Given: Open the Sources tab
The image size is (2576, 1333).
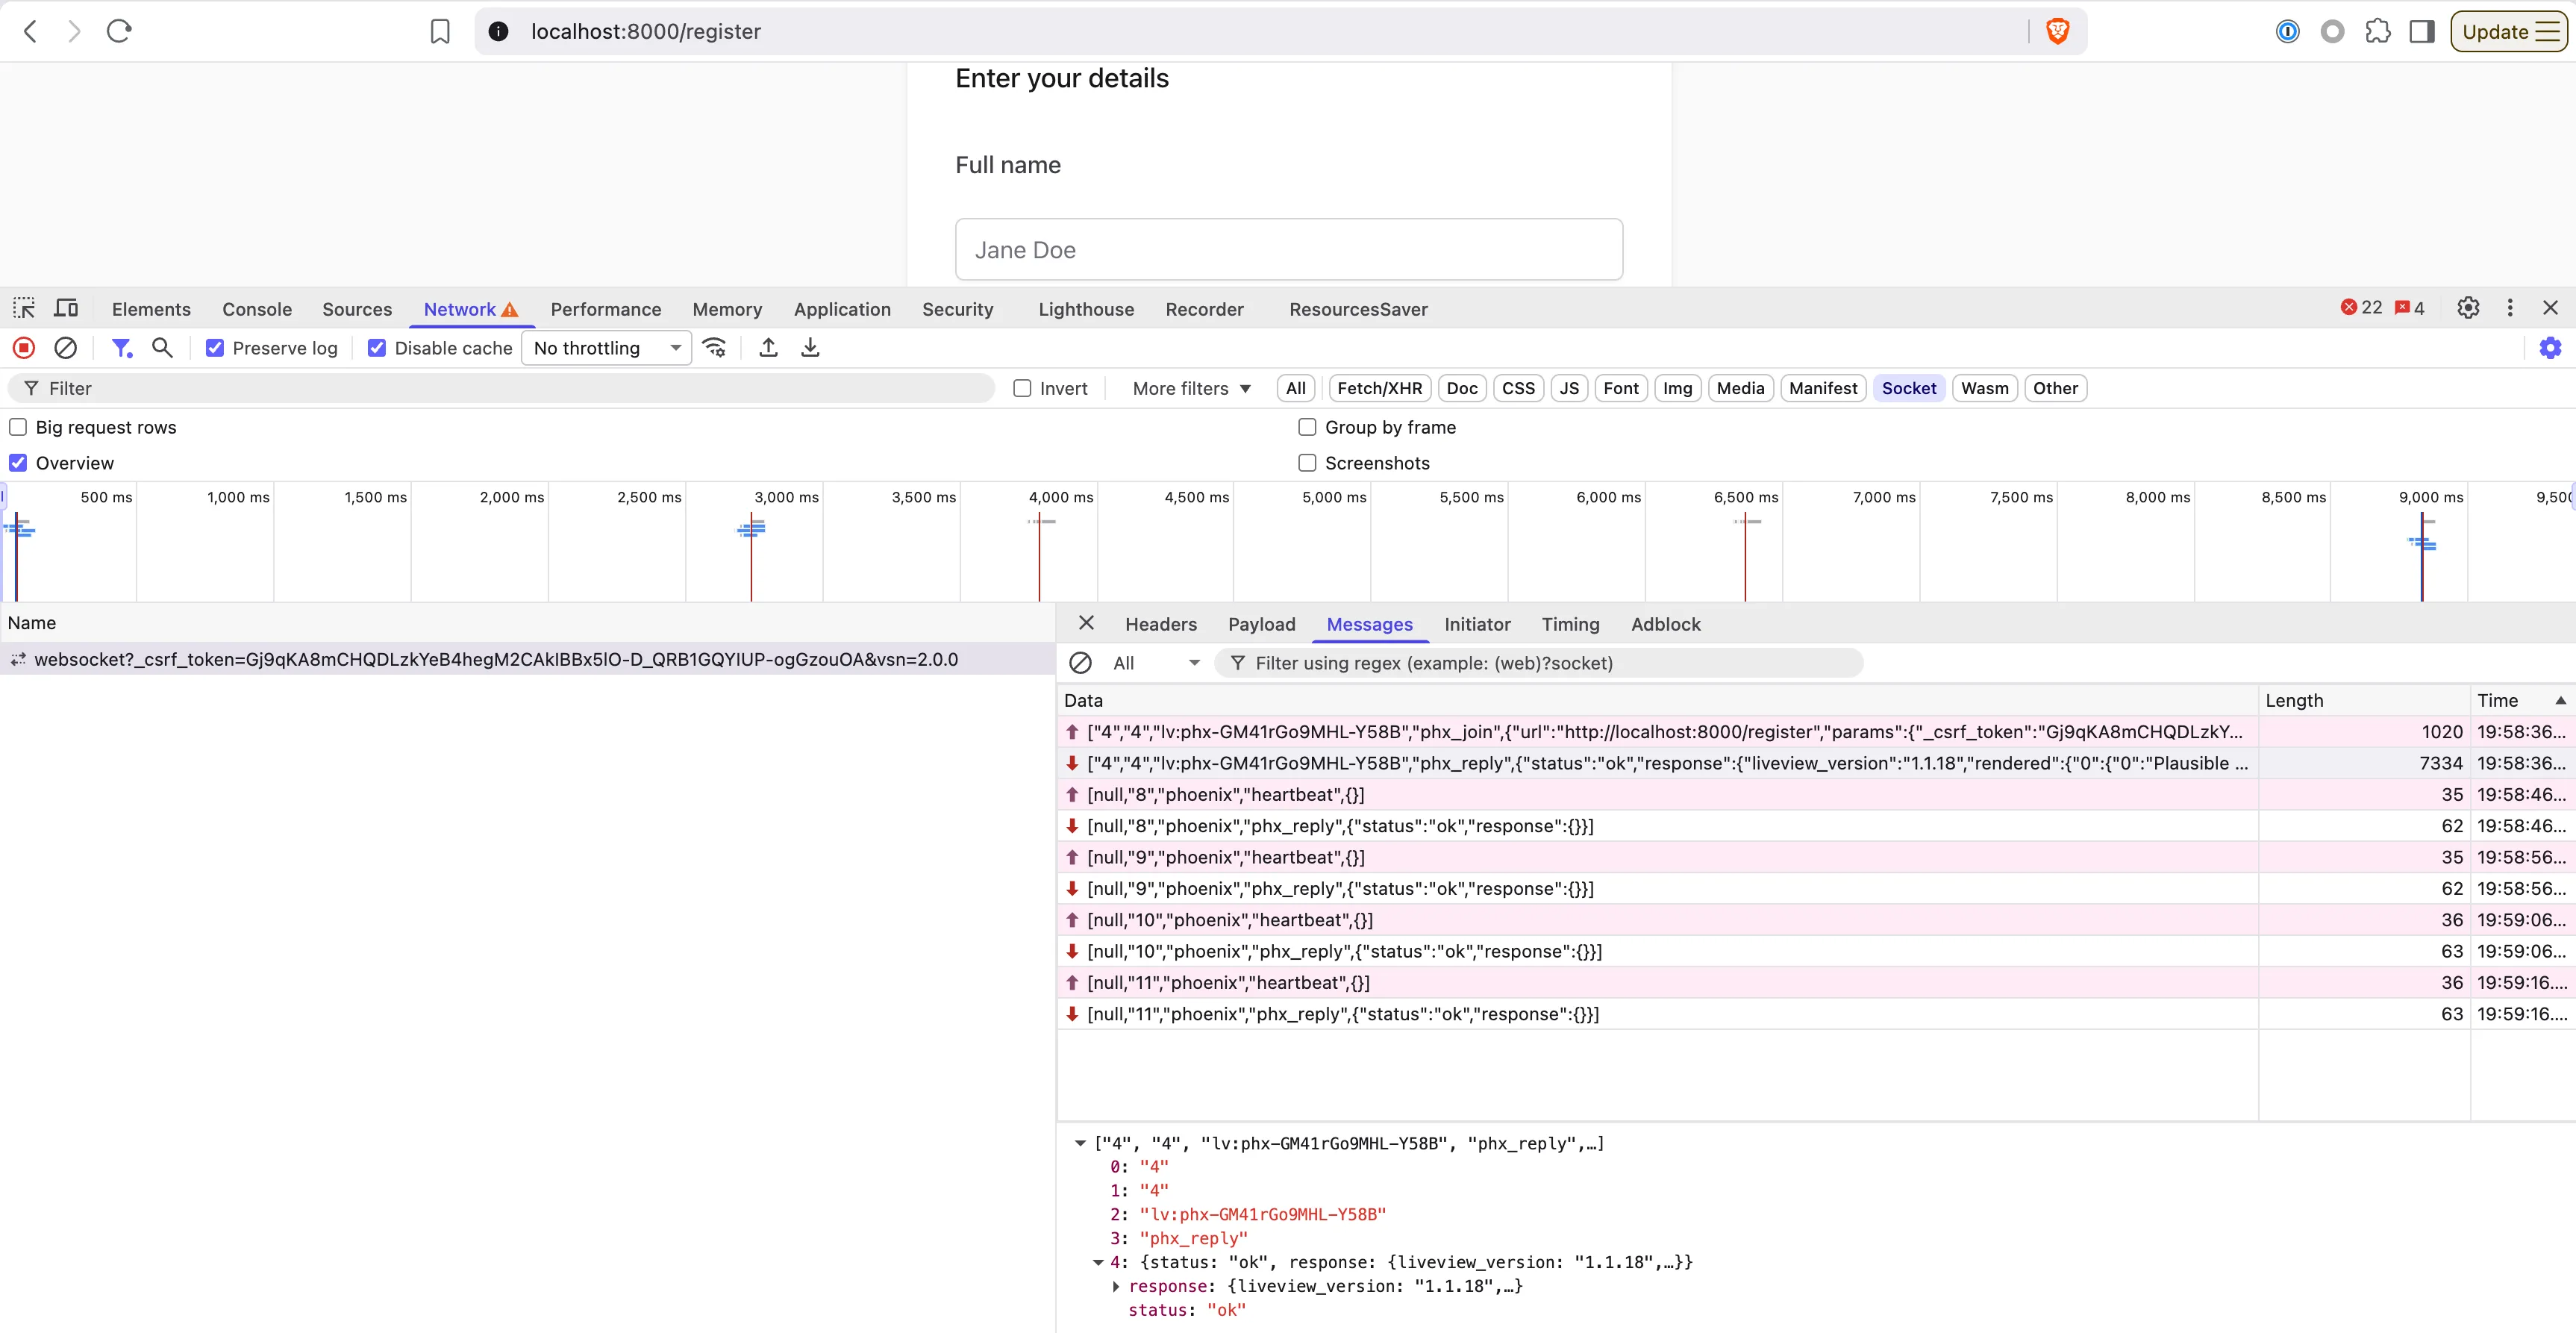Looking at the screenshot, I should coord(357,309).
